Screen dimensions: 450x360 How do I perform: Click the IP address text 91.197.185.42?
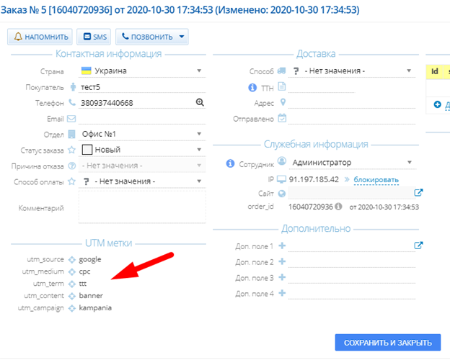click(314, 179)
